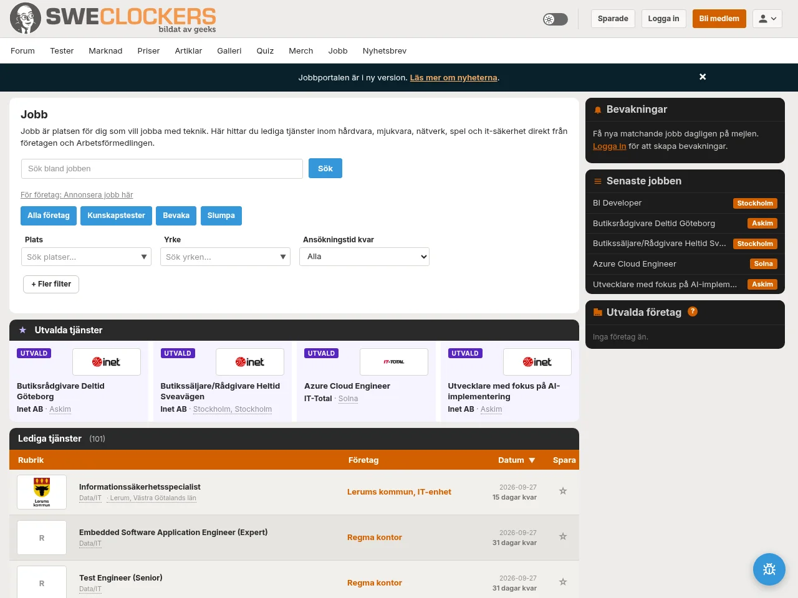This screenshot has width=798, height=598.
Task: Open the Merch menu item
Action: point(301,50)
